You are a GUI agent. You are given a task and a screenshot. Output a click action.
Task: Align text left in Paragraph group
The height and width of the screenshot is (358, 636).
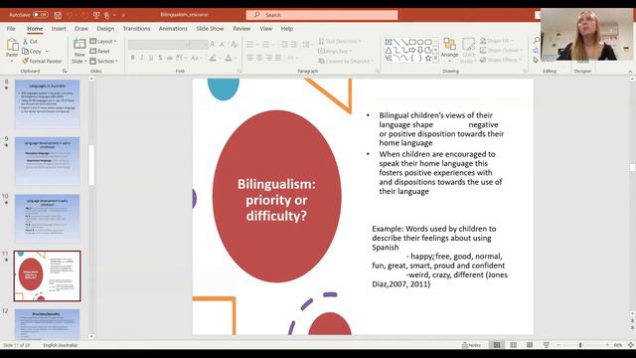[250, 58]
